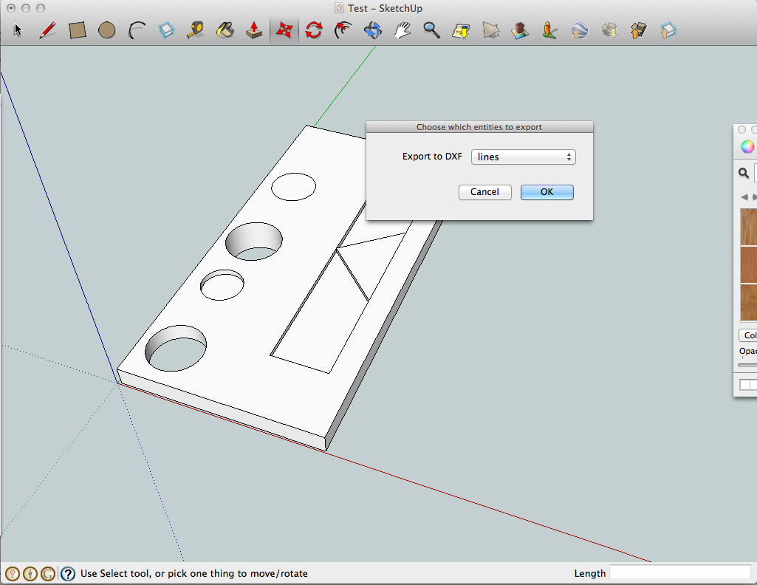The height and width of the screenshot is (585, 757).
Task: Select the Rectangle drawing tool
Action: (x=78, y=30)
